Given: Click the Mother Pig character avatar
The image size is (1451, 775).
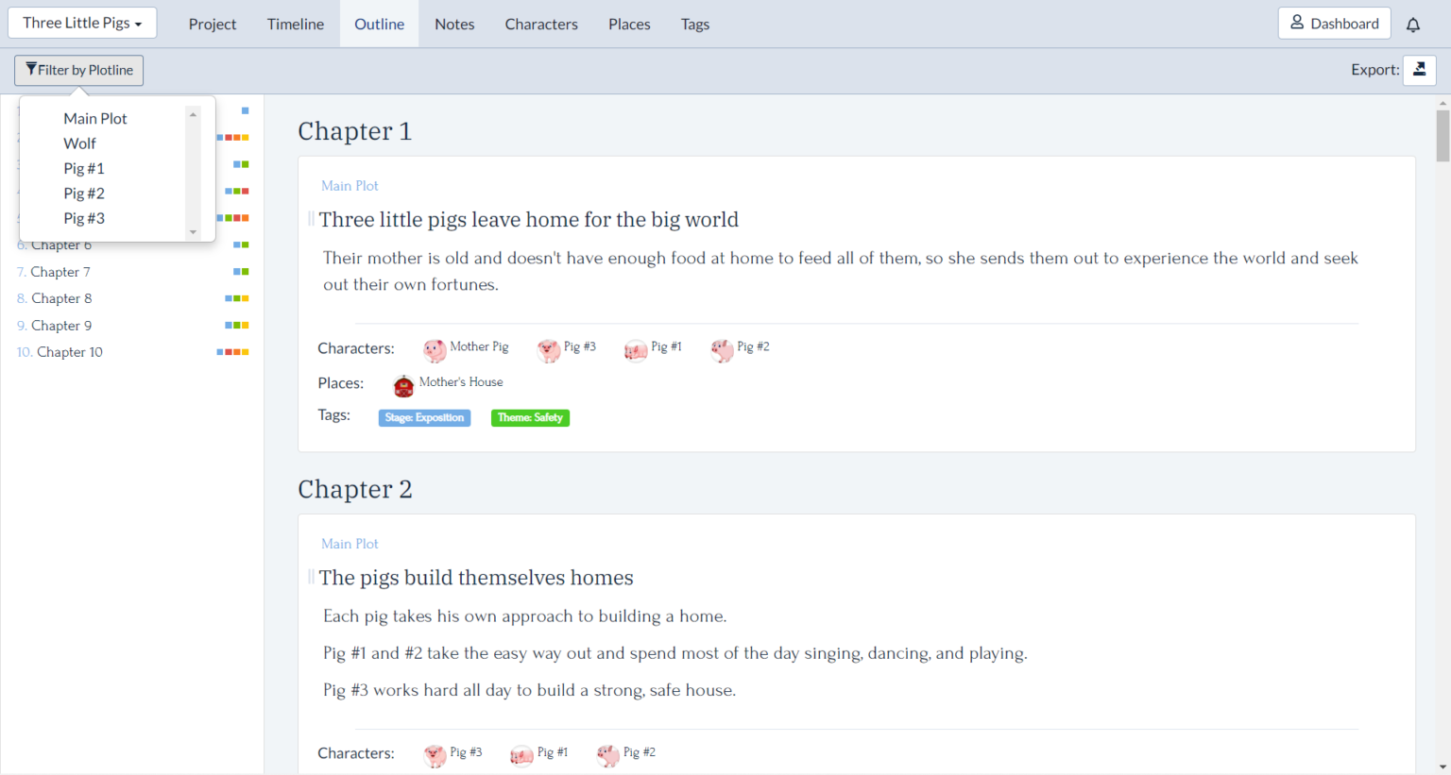Looking at the screenshot, I should pos(435,350).
